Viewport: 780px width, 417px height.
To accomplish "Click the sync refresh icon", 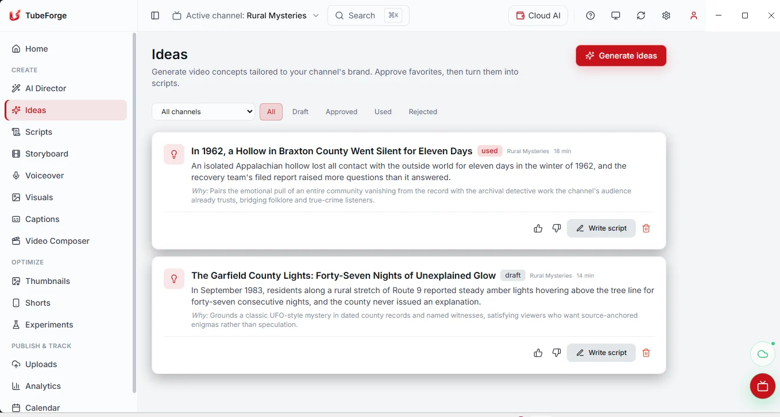I will click(641, 15).
